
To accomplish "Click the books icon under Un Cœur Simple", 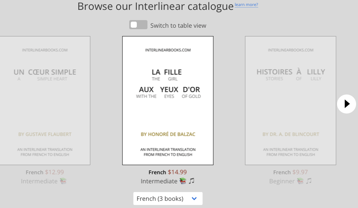I will coord(63,181).
